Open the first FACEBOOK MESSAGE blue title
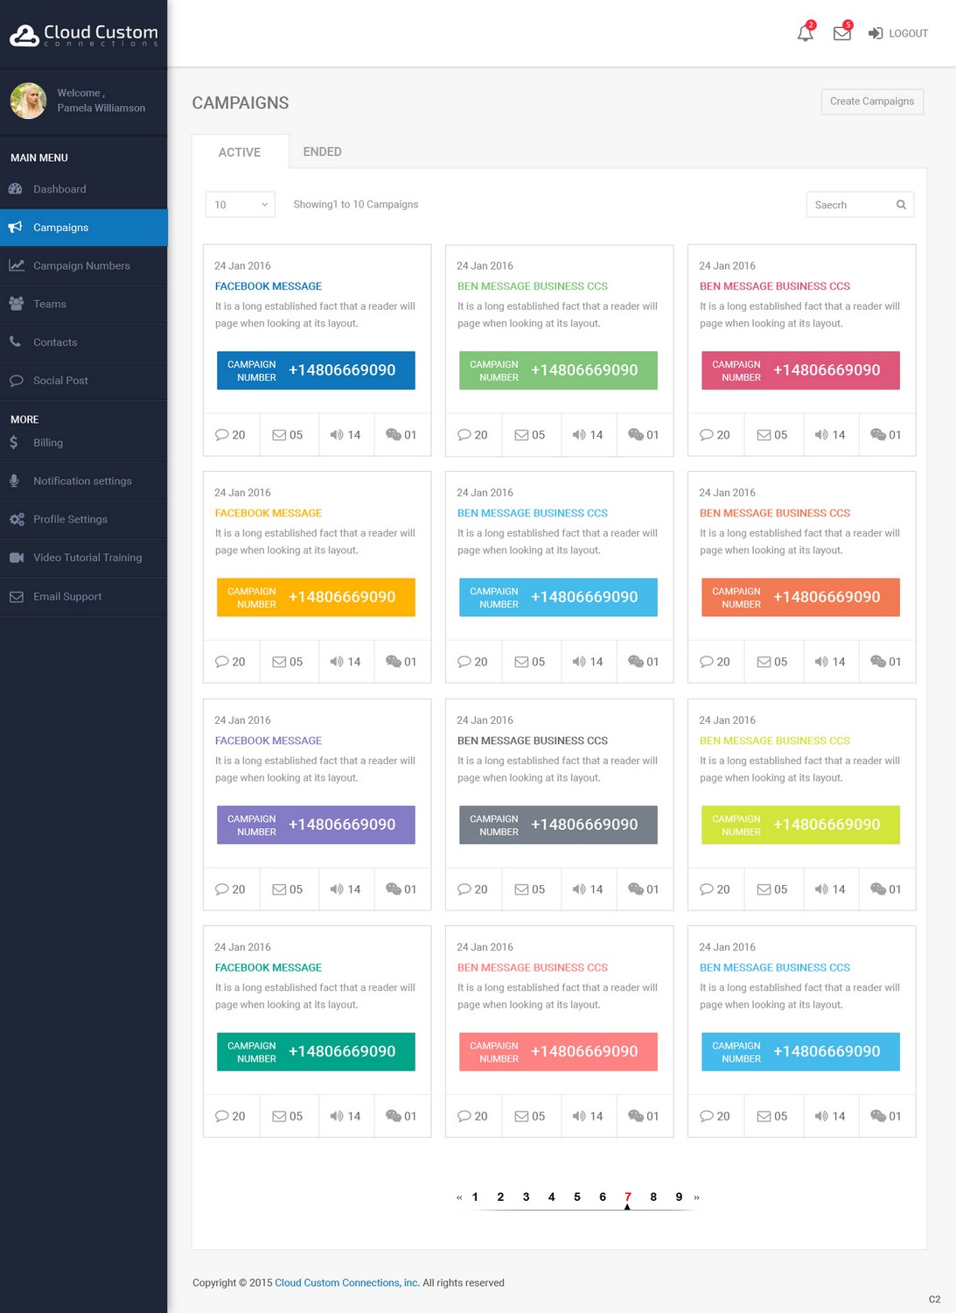Image resolution: width=956 pixels, height=1313 pixels. (x=269, y=286)
